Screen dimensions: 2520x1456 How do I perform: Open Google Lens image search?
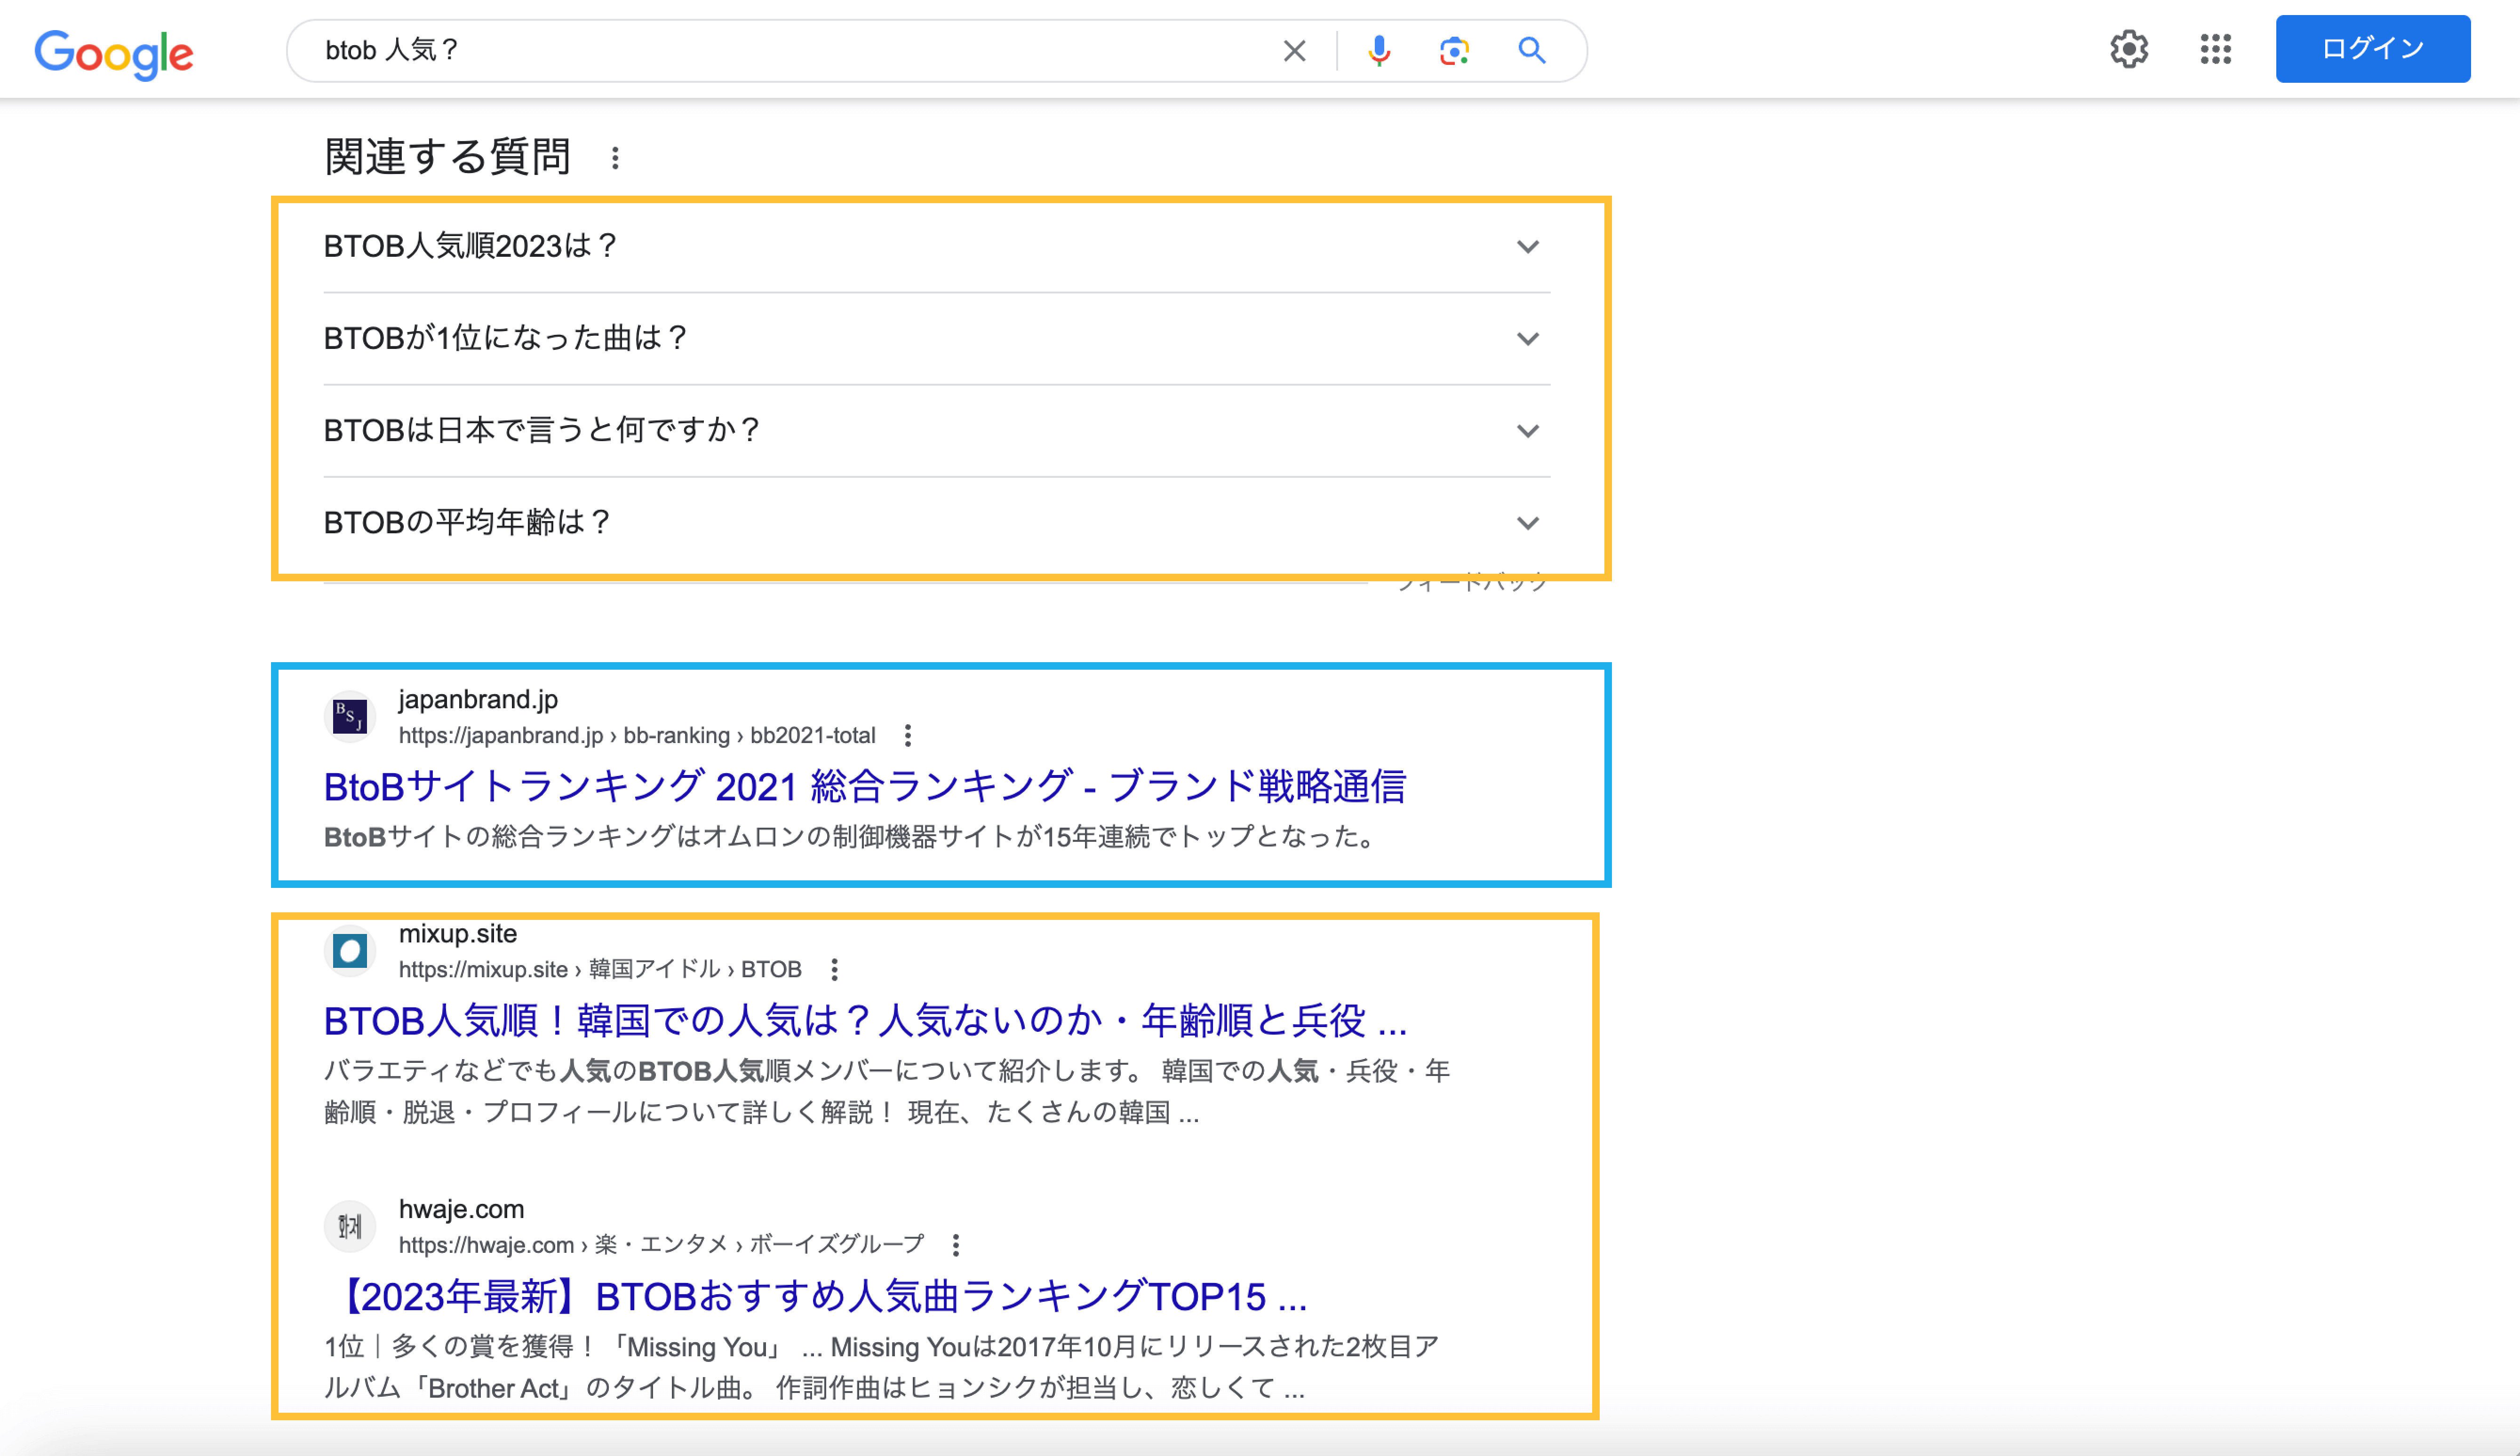pos(1454,50)
